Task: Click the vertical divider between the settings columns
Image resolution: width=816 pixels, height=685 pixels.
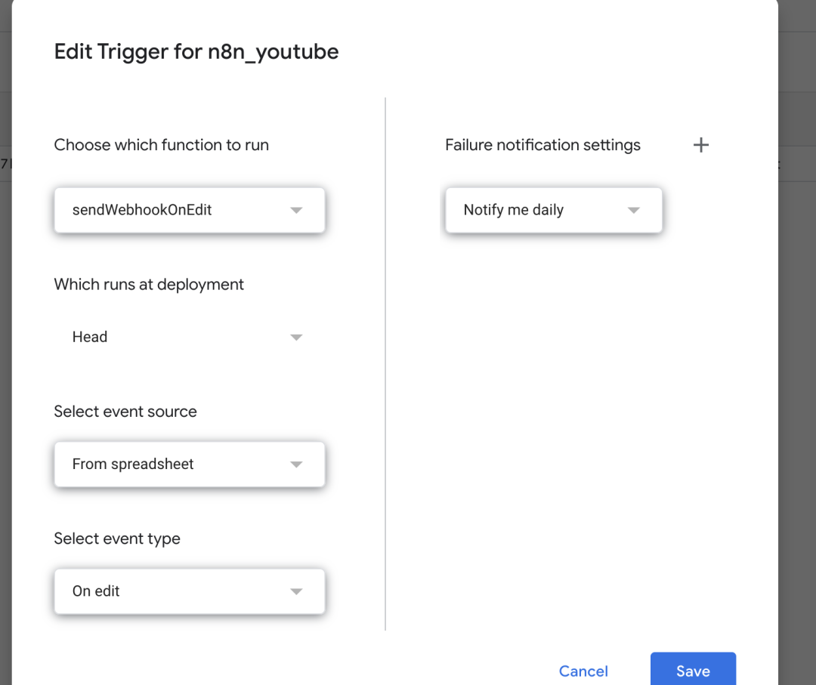Action: [x=385, y=363]
